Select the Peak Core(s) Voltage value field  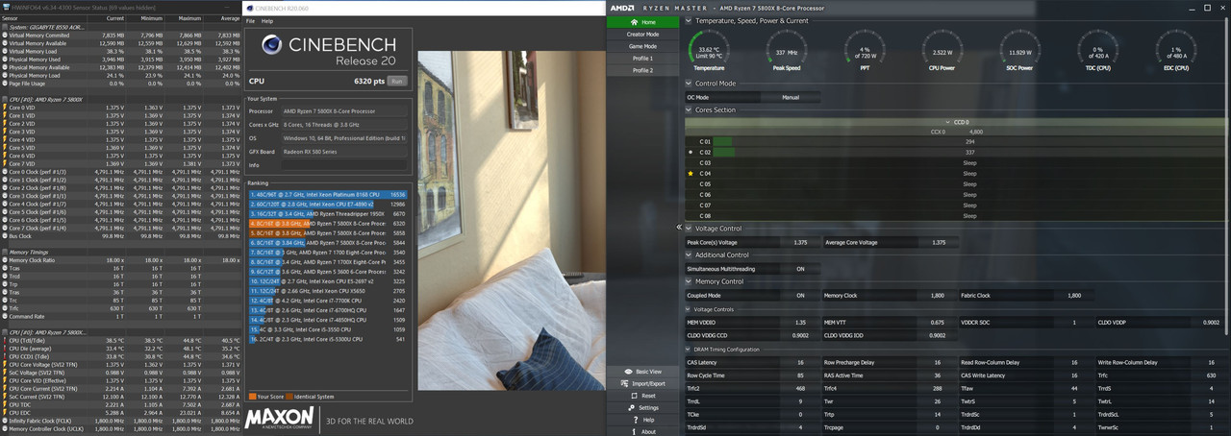[x=800, y=242]
